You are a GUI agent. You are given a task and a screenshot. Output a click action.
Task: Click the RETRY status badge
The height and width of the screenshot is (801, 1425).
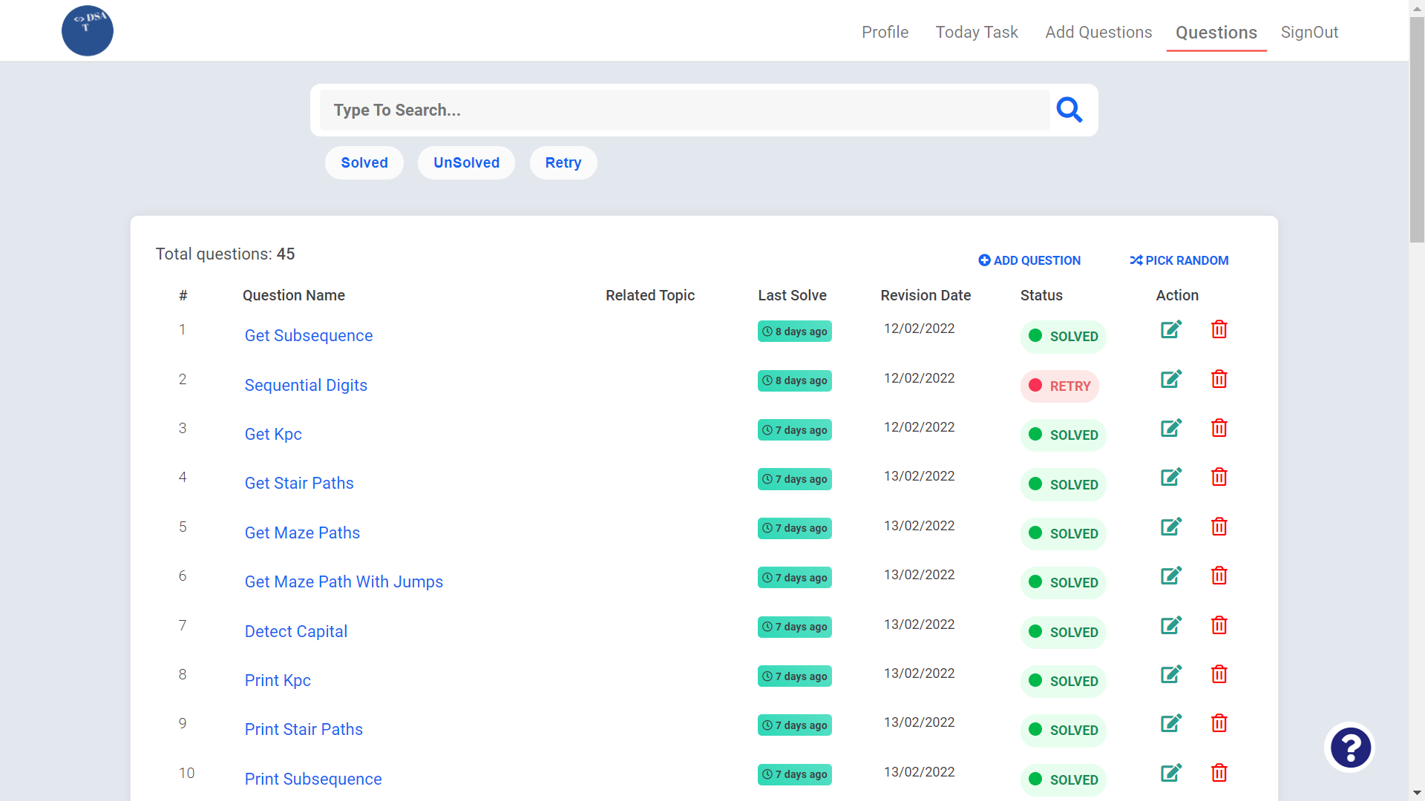[1059, 386]
